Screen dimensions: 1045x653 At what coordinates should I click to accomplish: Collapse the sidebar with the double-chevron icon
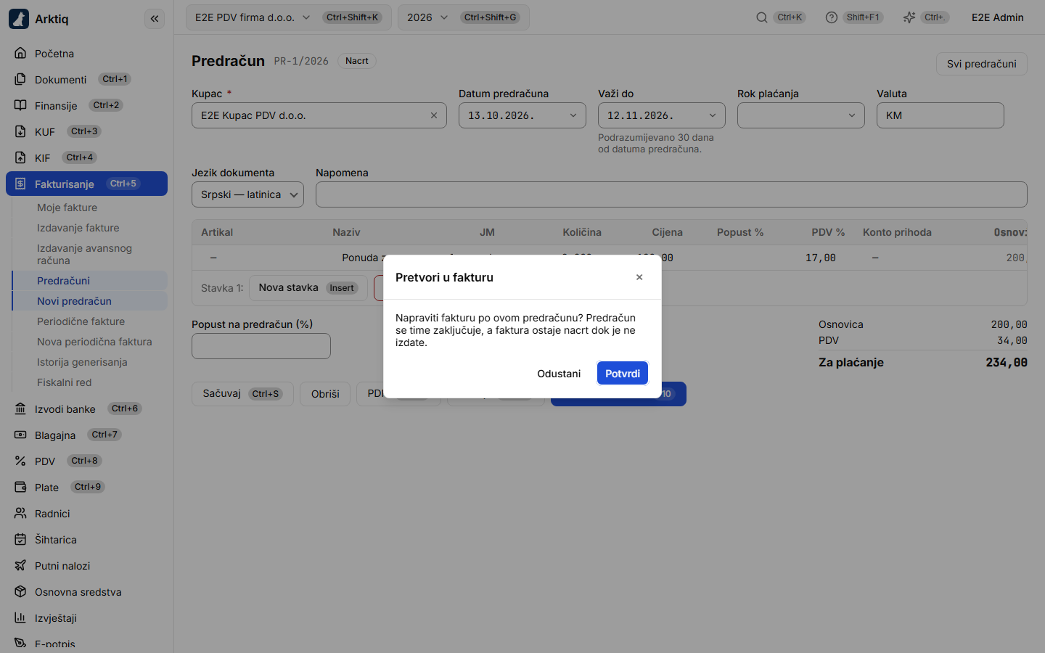(155, 19)
